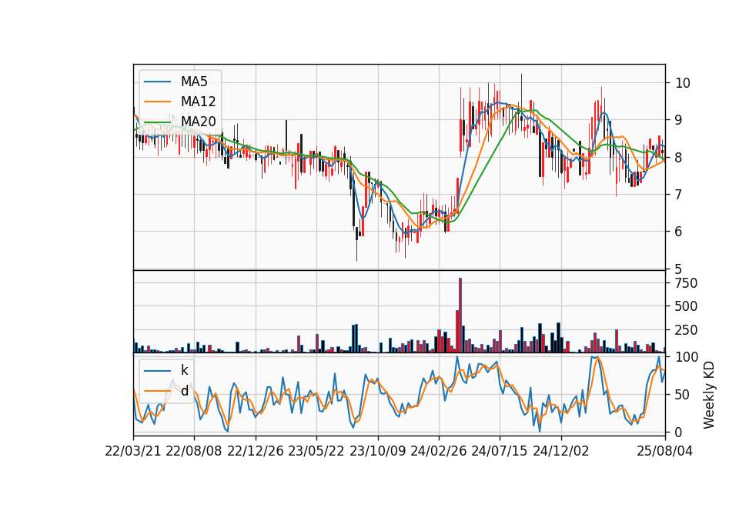Click the volume axis value 250
The width and height of the screenshot is (739, 531).
(686, 330)
